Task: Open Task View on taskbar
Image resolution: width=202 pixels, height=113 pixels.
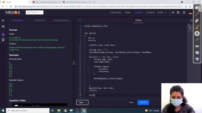Action: coord(52,110)
